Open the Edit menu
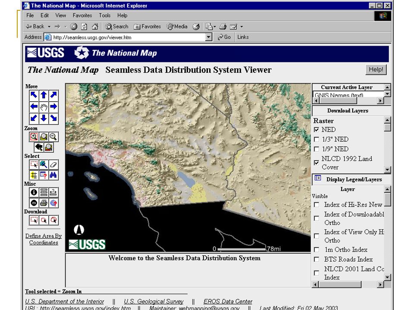The image size is (414, 310). point(44,15)
